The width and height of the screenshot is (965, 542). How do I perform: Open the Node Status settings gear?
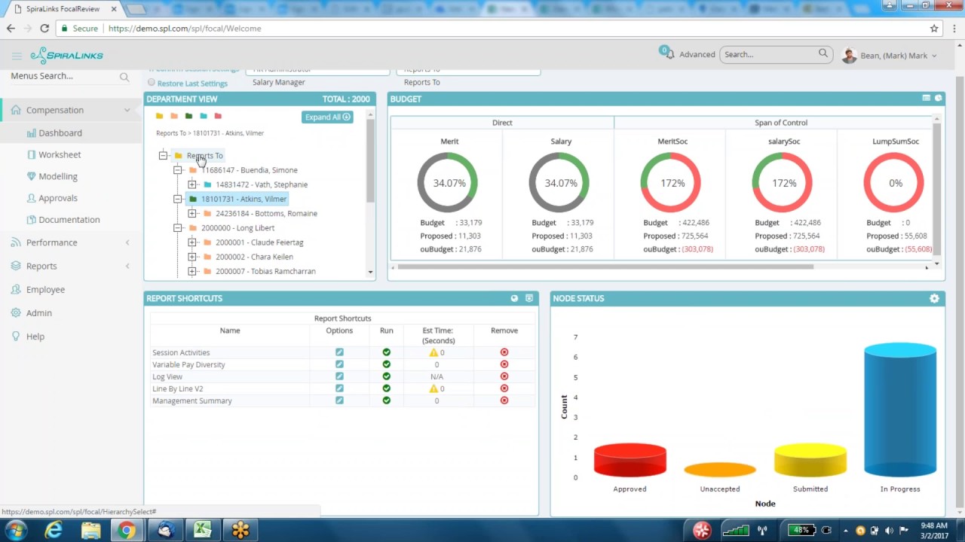pos(934,299)
